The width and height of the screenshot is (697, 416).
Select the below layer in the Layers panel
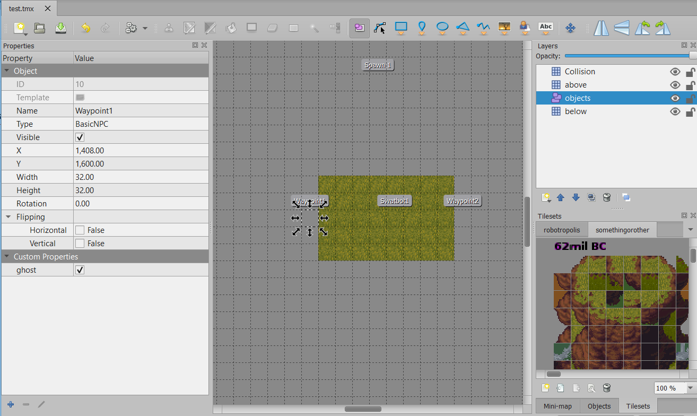point(576,111)
